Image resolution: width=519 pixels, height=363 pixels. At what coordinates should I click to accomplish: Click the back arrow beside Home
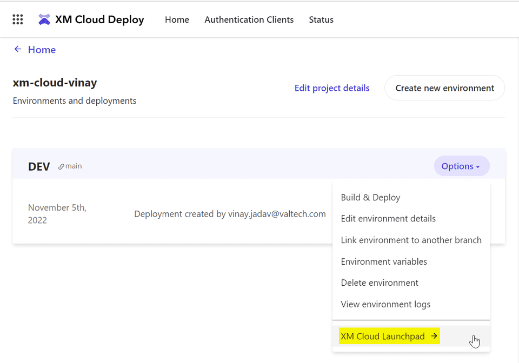pyautogui.click(x=18, y=49)
